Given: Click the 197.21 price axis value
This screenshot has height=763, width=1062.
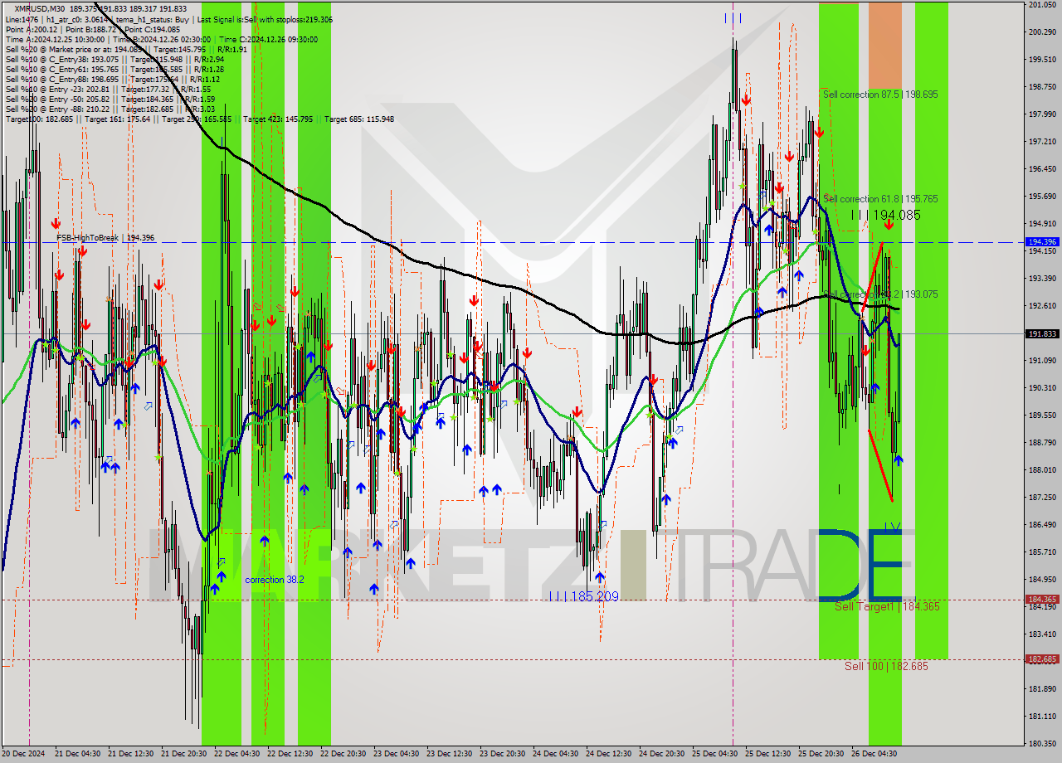Looking at the screenshot, I should (x=1042, y=142).
